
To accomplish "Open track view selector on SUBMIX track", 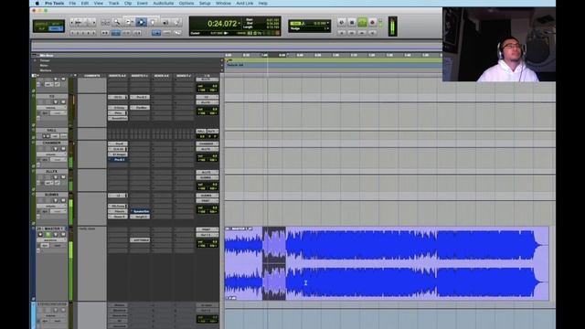I will tap(51, 206).
